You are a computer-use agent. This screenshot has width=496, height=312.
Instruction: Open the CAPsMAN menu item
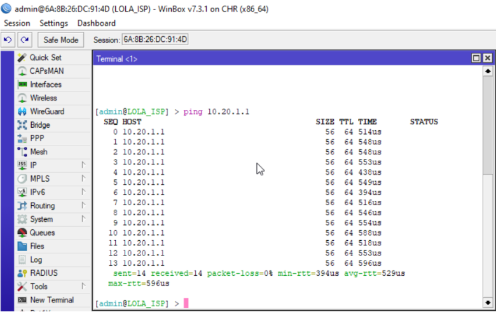coord(47,71)
